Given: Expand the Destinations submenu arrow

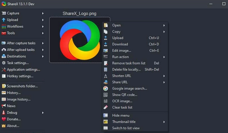Looking at the screenshot, I should pyautogui.click(x=43, y=56).
